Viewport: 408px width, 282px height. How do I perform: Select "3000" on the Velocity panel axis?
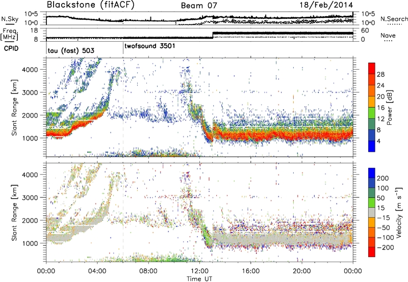click(x=30, y=198)
